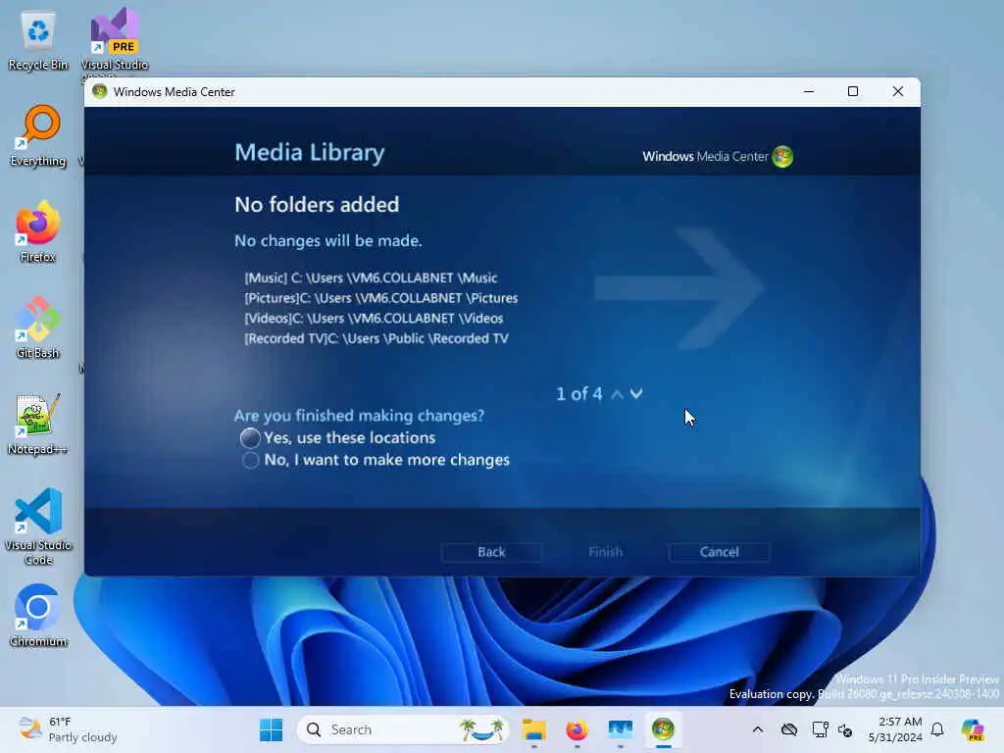Click the Media Center title bar icon
The width and height of the screenshot is (1004, 753).
(99, 91)
